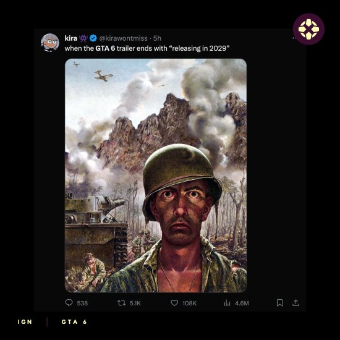
Task: Click the retweet arrows icon
Action: tap(121, 303)
